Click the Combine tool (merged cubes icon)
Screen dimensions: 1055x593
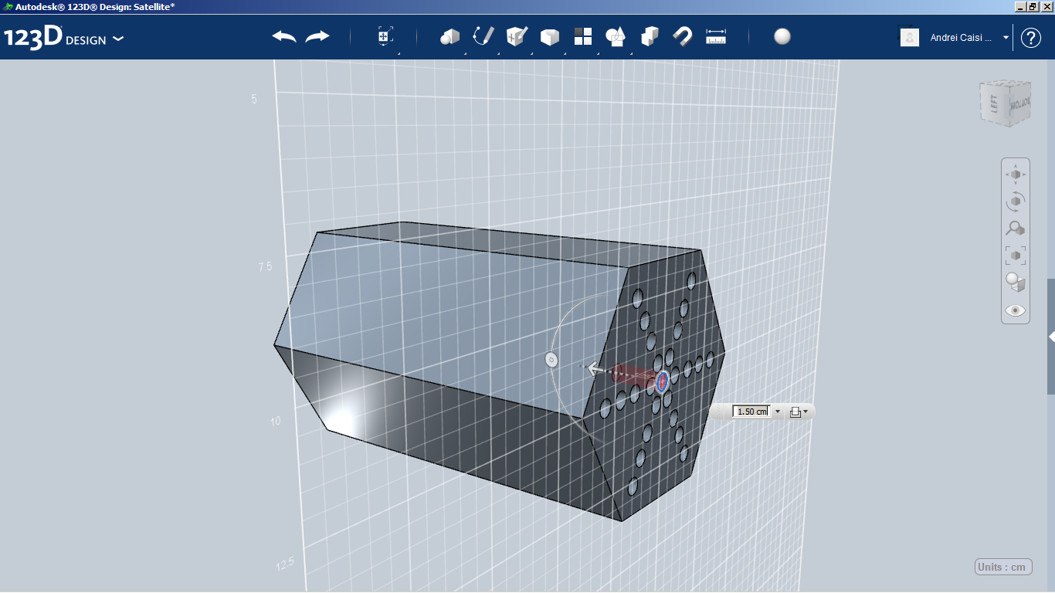tap(650, 36)
